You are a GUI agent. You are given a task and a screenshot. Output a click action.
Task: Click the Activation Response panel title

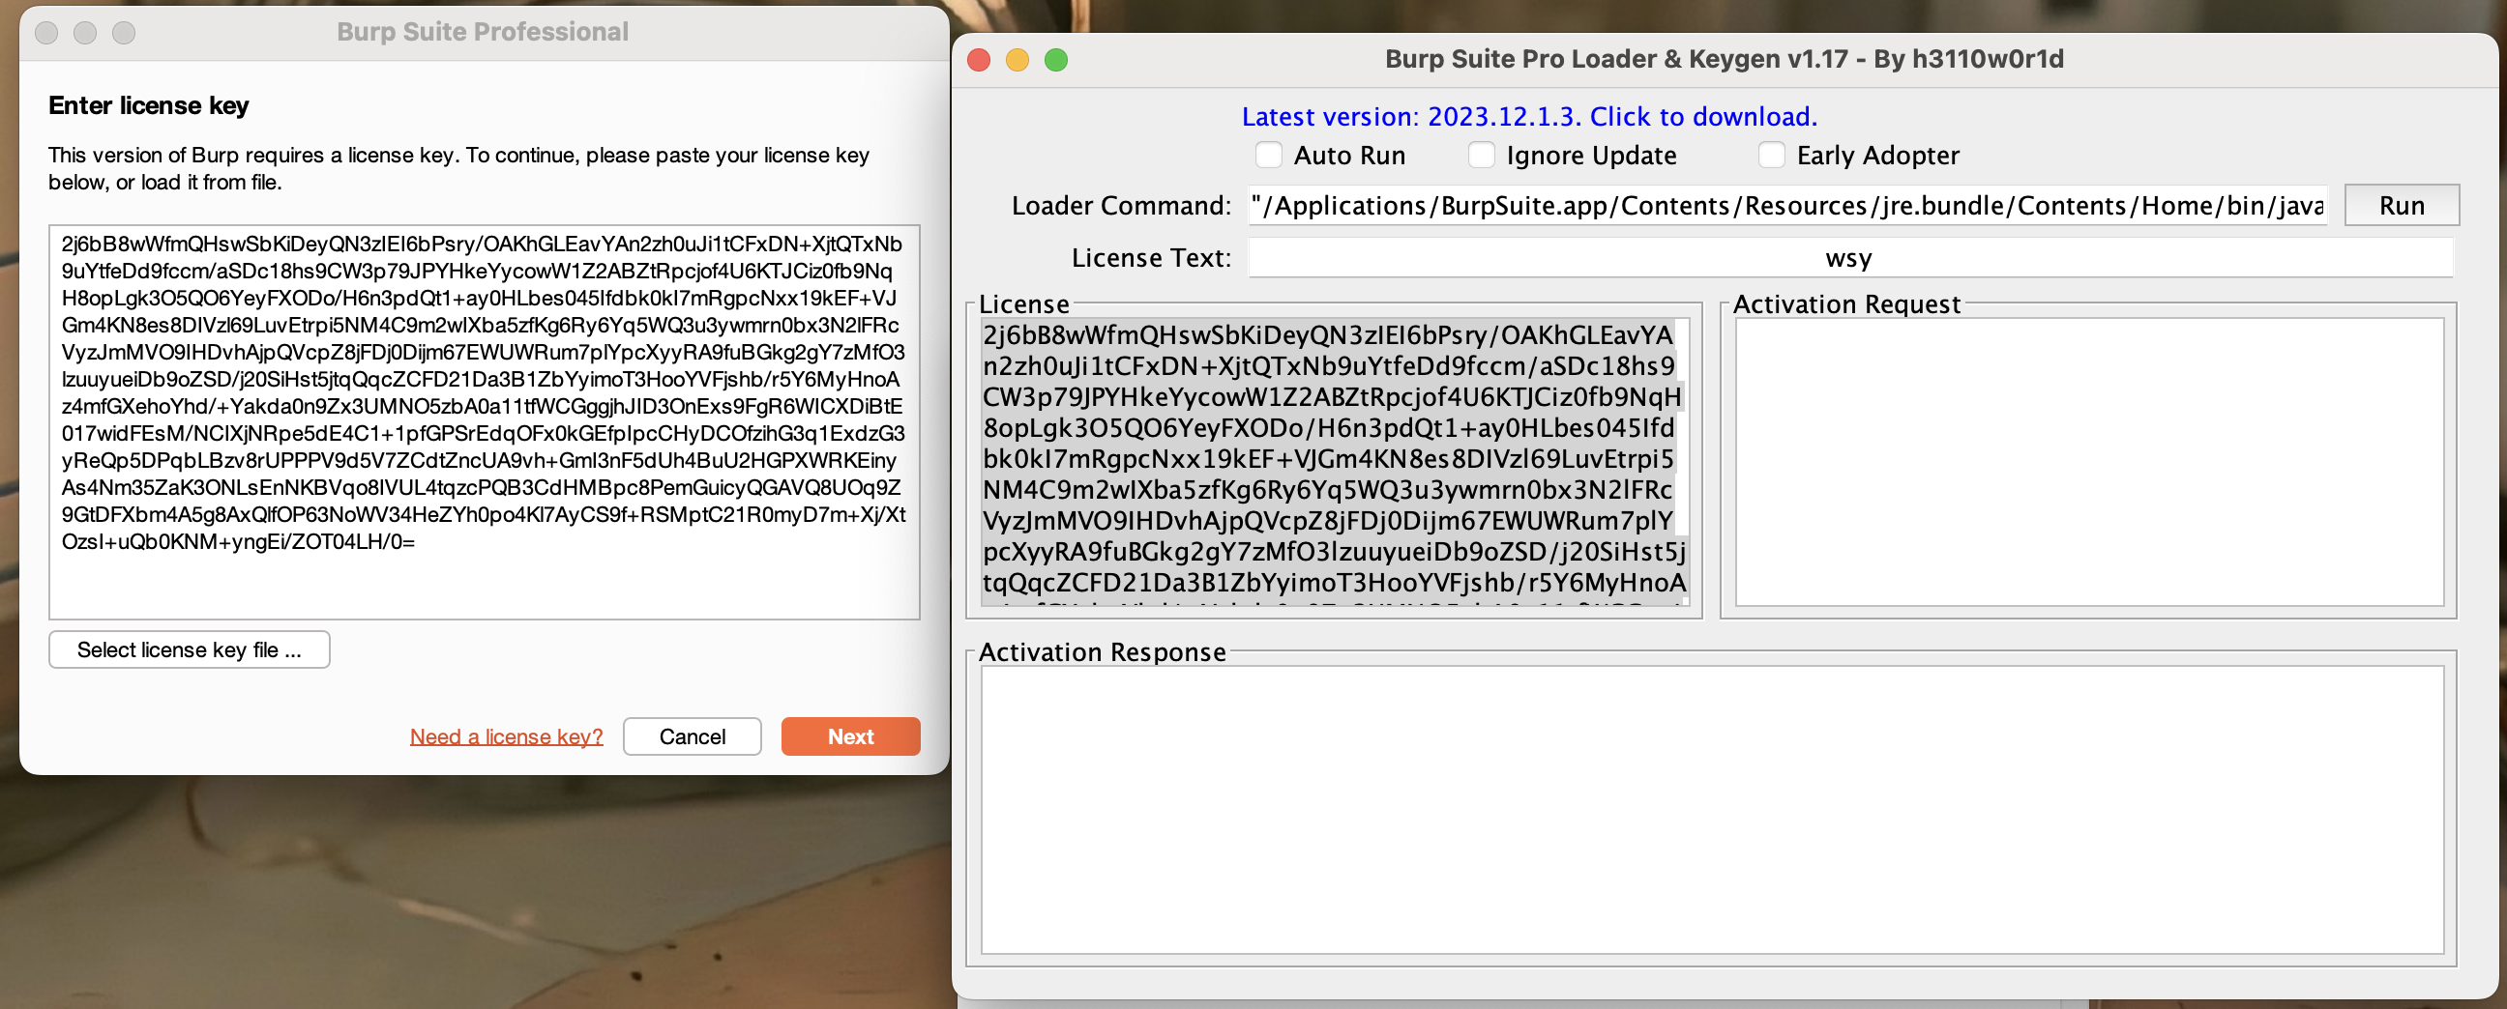click(1102, 652)
